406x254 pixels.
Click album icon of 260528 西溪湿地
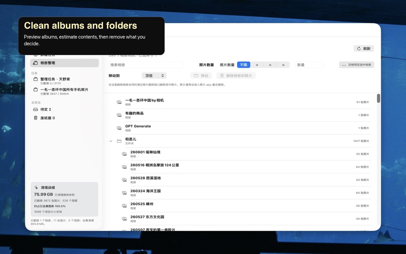124,180
